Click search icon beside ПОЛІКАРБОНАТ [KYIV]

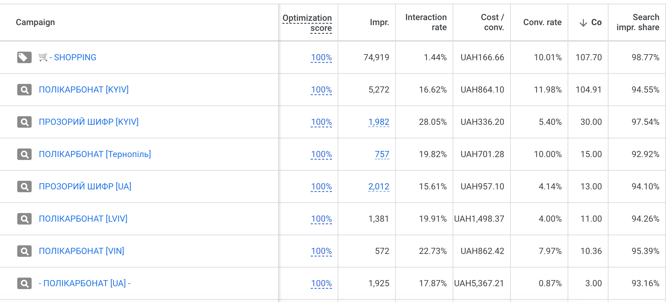[24, 90]
